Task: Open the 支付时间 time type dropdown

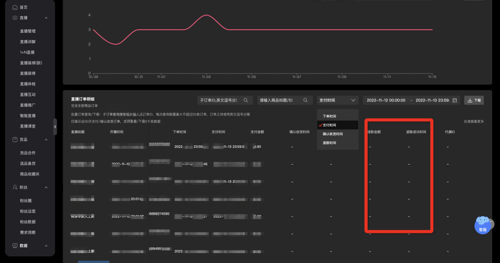Action: point(337,100)
